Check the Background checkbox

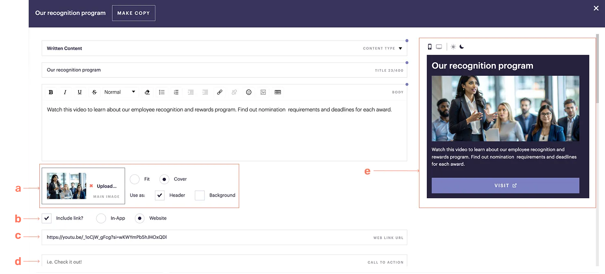tap(199, 195)
